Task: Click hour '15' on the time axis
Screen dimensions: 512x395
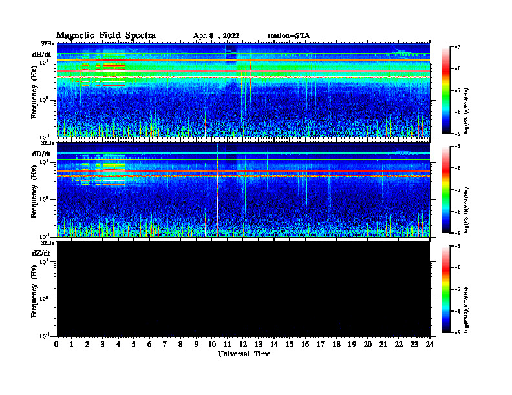Action: click(x=290, y=345)
